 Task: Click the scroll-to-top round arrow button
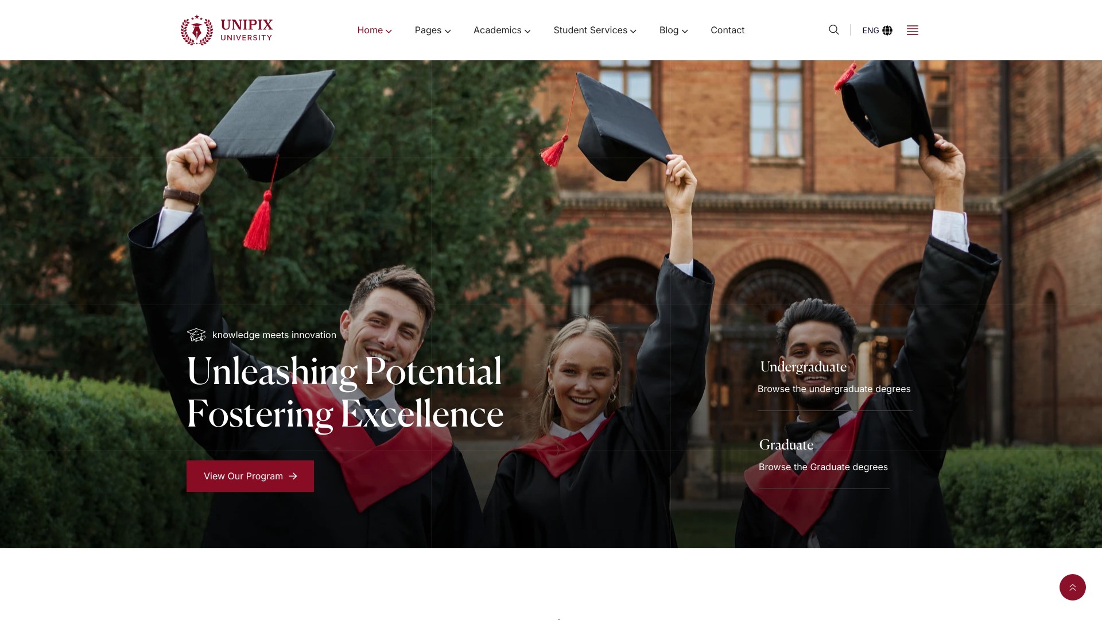pos(1072,587)
